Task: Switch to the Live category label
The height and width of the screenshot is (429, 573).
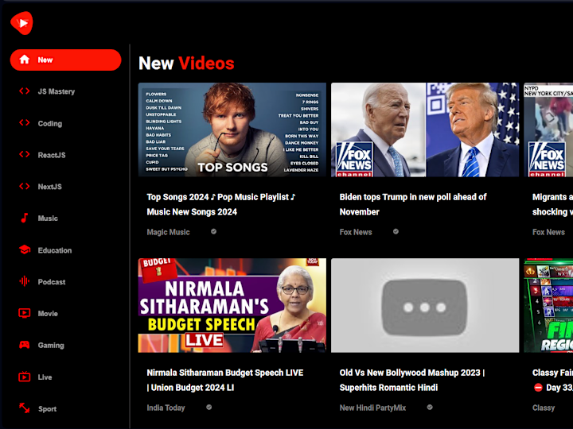Action: [x=45, y=377]
